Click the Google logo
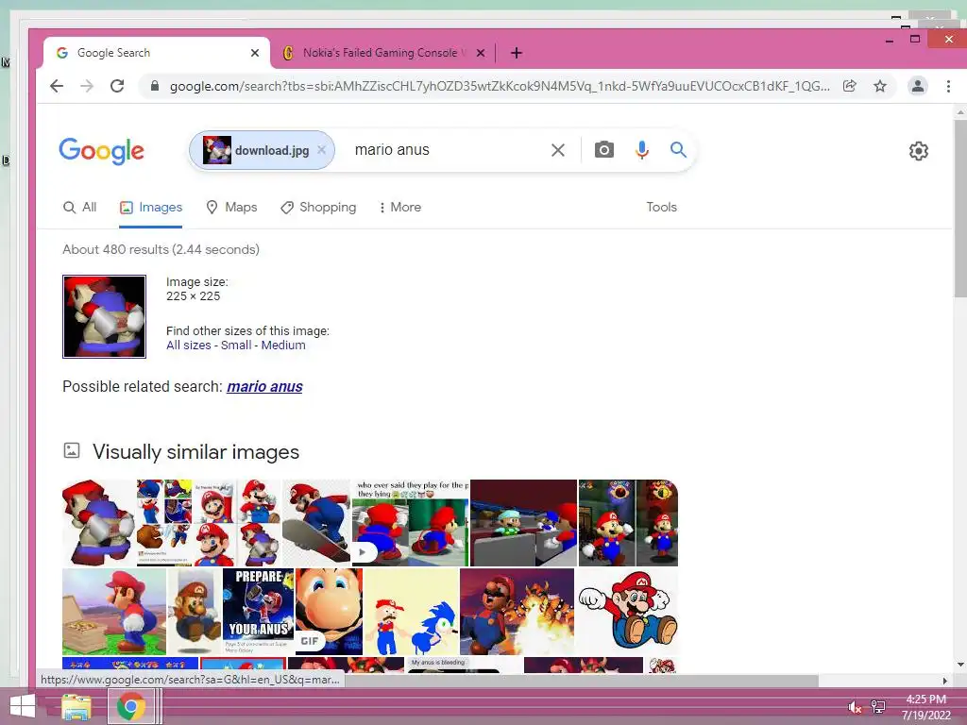The image size is (967, 725). 102,151
